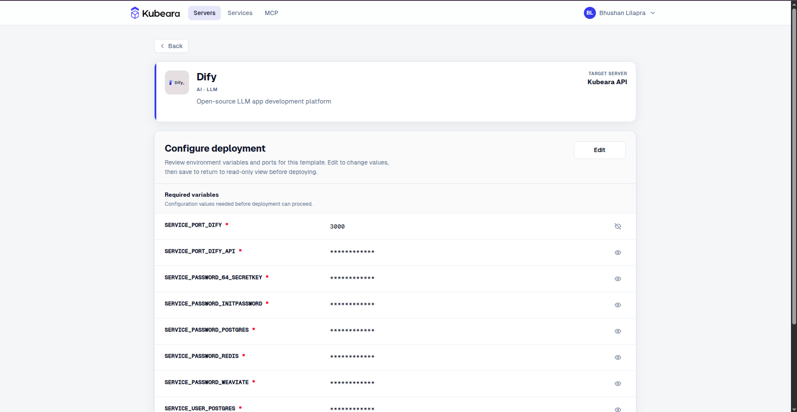The width and height of the screenshot is (797, 412).
Task: Reveal the SERVICE_PORT_DIFY_API value
Action: tap(618, 253)
